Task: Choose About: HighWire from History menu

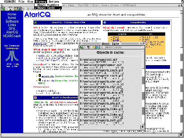Action: coord(48,5)
